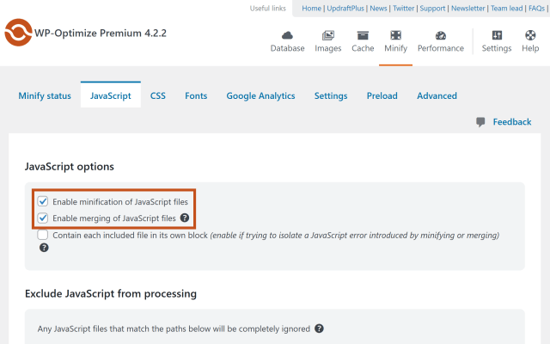Toggle Enable merging of JavaScript files
Image resolution: width=550 pixels, height=344 pixels.
tap(43, 218)
